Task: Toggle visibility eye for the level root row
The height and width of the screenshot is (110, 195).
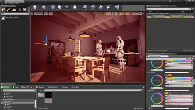Action: [147, 13]
